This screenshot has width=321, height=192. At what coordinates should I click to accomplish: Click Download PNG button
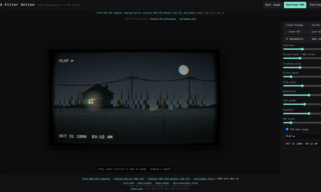click(295, 5)
